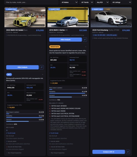
Task: Click the Restoration Est. $1,500 value
Action: pos(29,95)
